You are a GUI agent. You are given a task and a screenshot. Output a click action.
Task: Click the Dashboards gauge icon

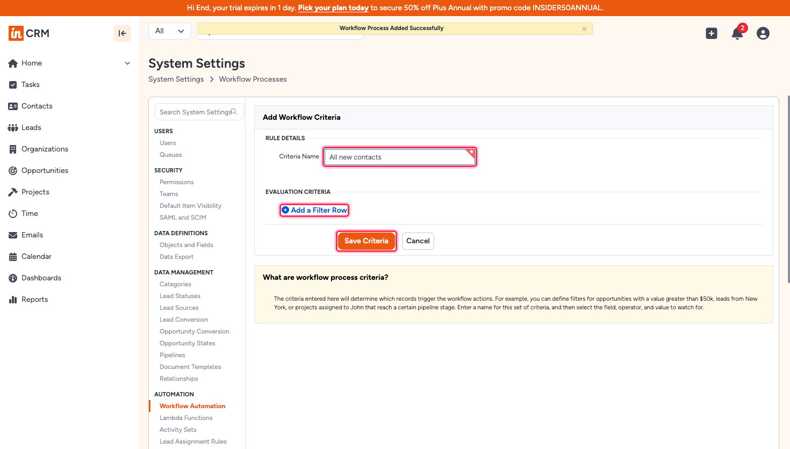point(13,278)
